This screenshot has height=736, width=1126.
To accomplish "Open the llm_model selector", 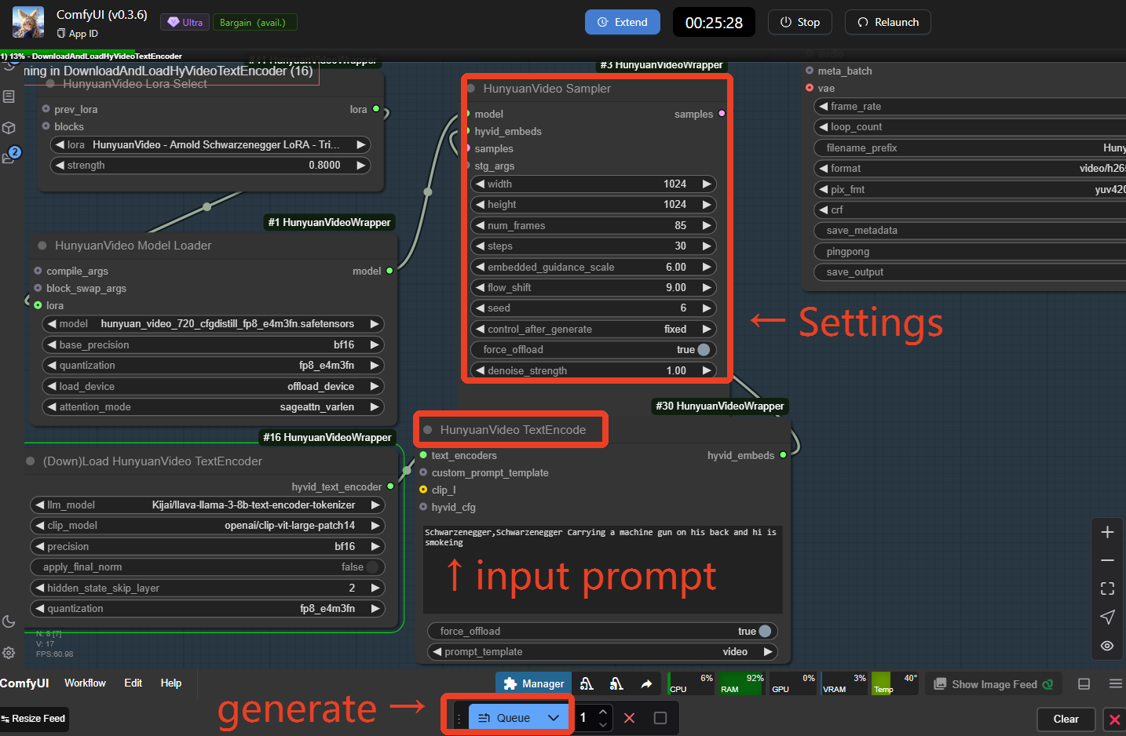I will [208, 505].
